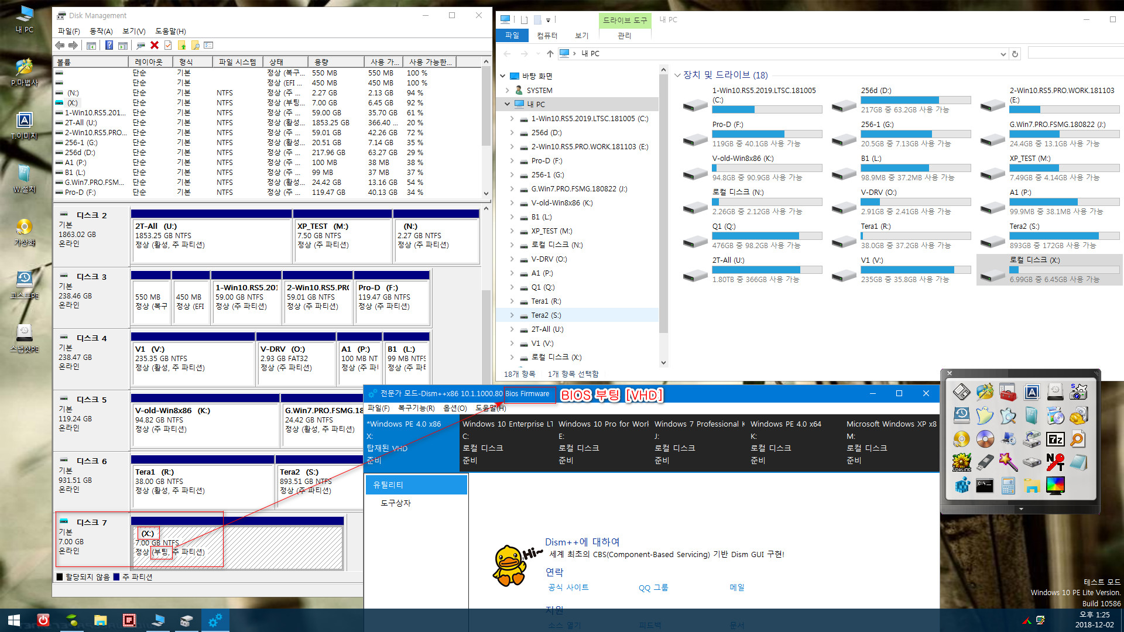Screen dimensions: 1124x632
Task: Select the Tera2 (S:) drive usage bar
Action: tap(1064, 236)
